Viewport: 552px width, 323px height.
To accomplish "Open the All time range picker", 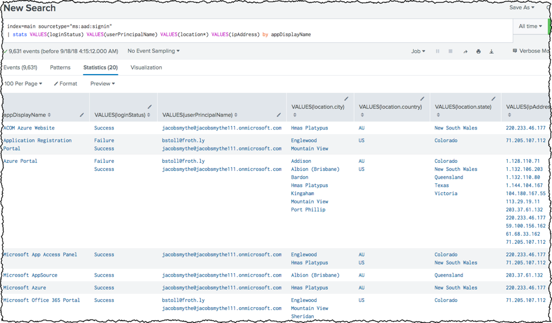I will point(530,27).
